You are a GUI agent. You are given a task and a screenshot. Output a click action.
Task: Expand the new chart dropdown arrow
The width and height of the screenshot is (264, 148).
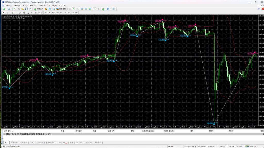(x=6, y=9)
